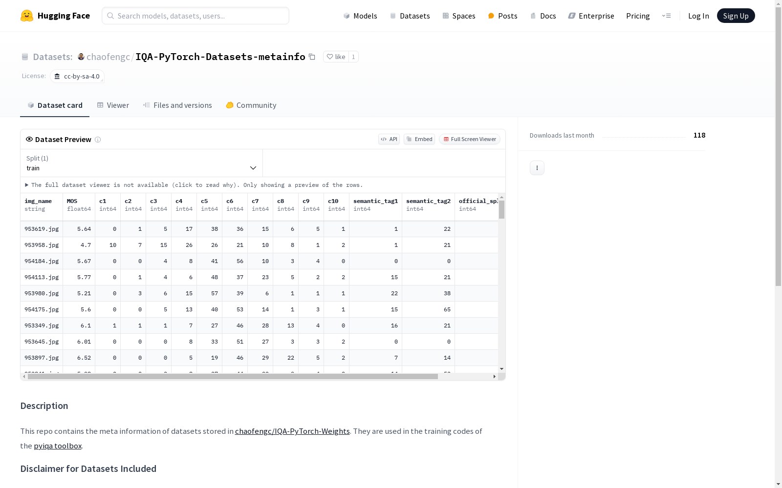Screen dimensions: 782x488
Task: Click the Sign Up button
Action: point(736,16)
